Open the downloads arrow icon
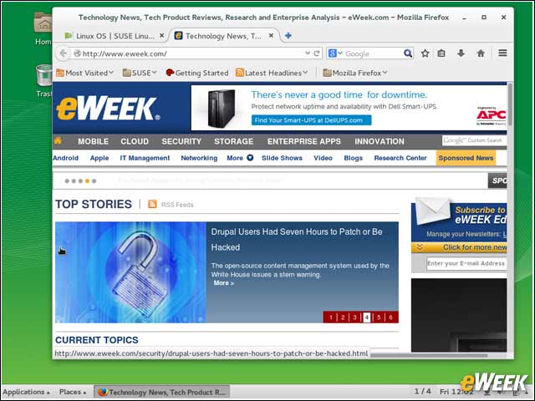 click(x=461, y=53)
